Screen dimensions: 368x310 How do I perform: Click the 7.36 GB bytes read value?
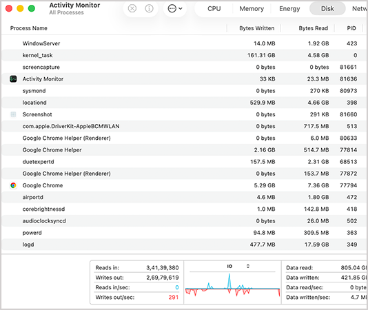coord(318,185)
